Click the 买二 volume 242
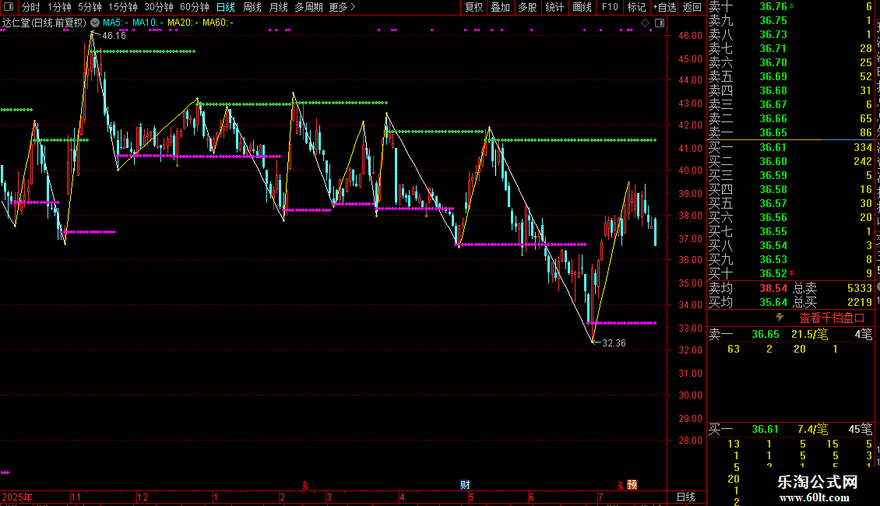 coord(863,161)
